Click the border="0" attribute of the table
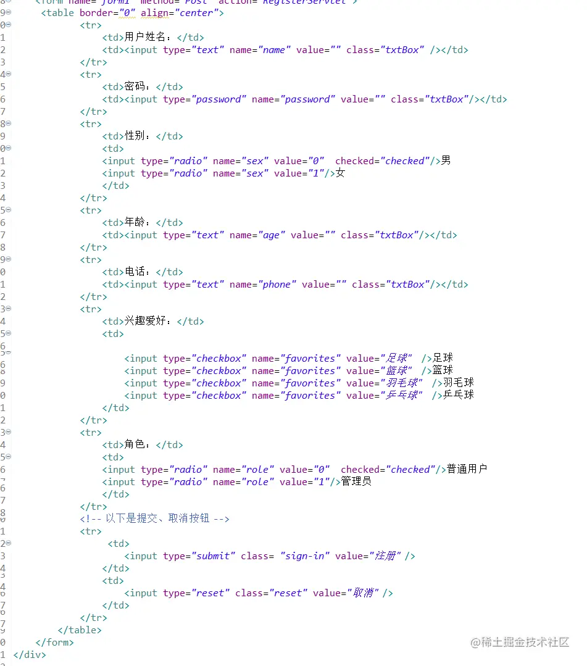 tap(107, 13)
